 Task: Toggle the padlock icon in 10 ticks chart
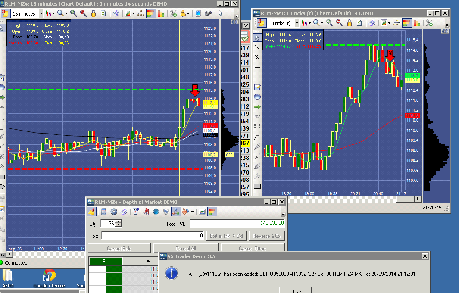349,23
